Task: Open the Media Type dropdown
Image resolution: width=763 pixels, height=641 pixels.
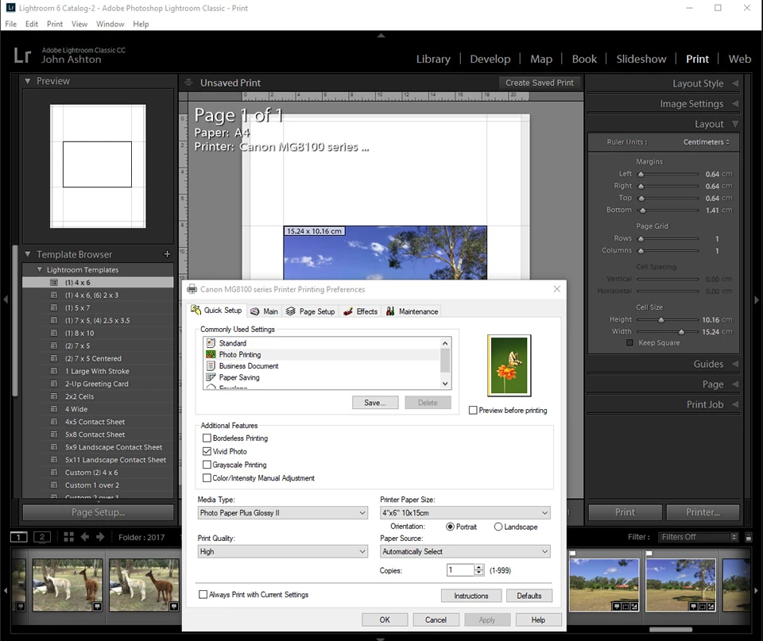Action: coord(283,512)
